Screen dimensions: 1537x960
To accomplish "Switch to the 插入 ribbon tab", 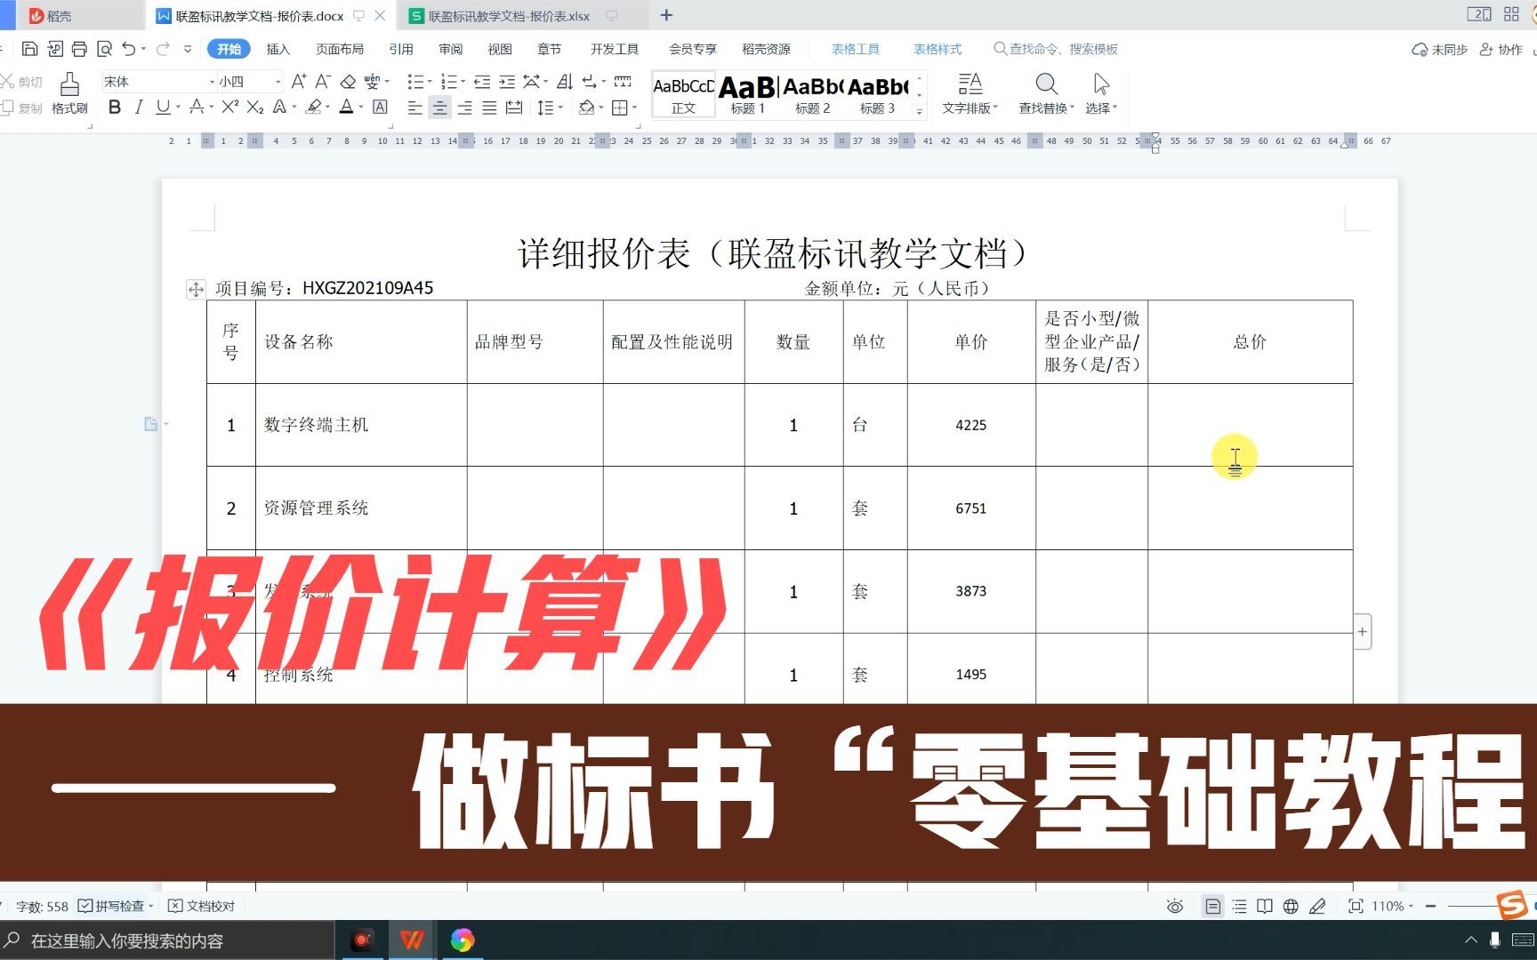I will (278, 49).
